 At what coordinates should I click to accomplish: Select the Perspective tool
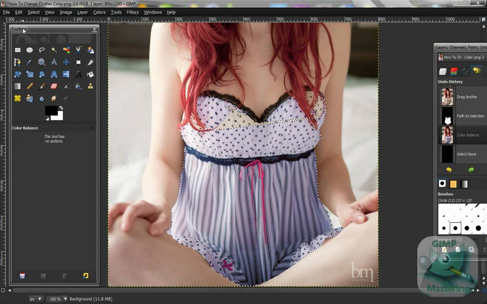click(54, 74)
